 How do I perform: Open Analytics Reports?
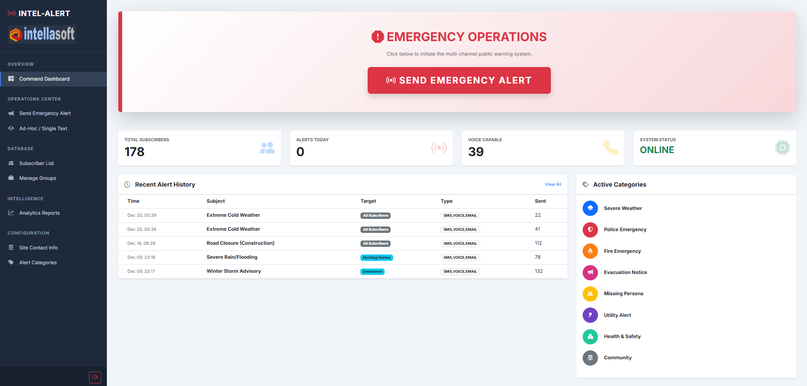(39, 213)
